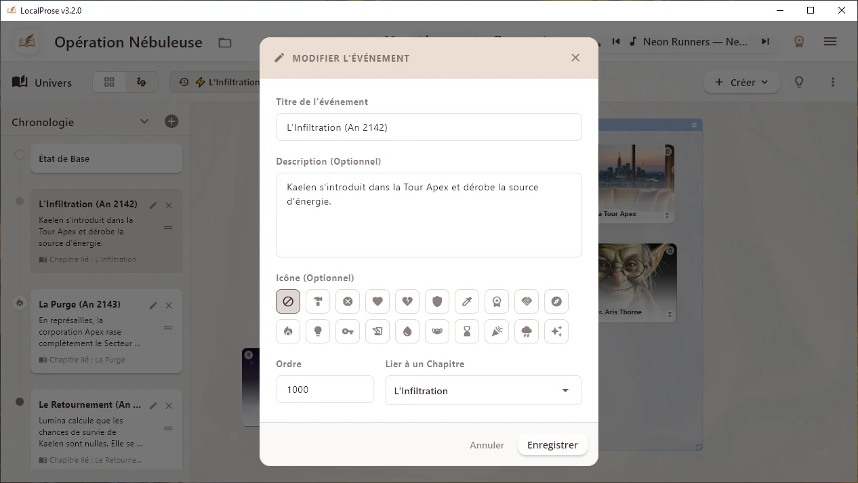Click the LocalProse book logo

[x=27, y=41]
